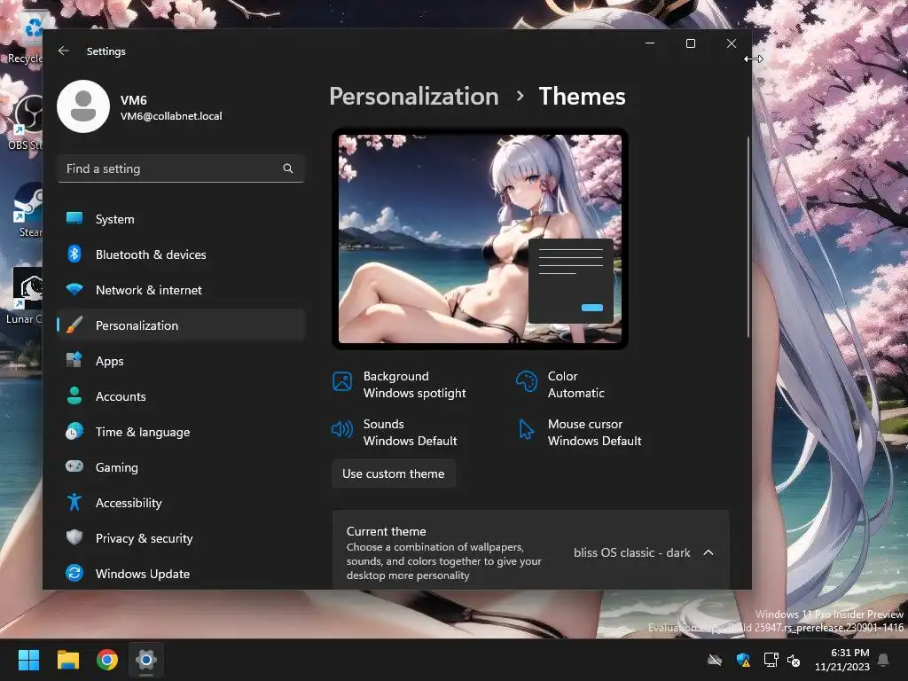The width and height of the screenshot is (908, 681).
Task: Click the Sounds speaker icon
Action: coord(342,429)
